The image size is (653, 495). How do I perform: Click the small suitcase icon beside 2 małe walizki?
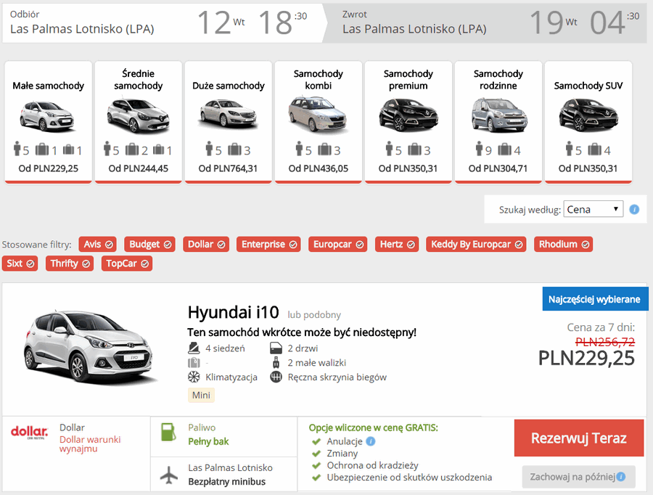coord(276,362)
